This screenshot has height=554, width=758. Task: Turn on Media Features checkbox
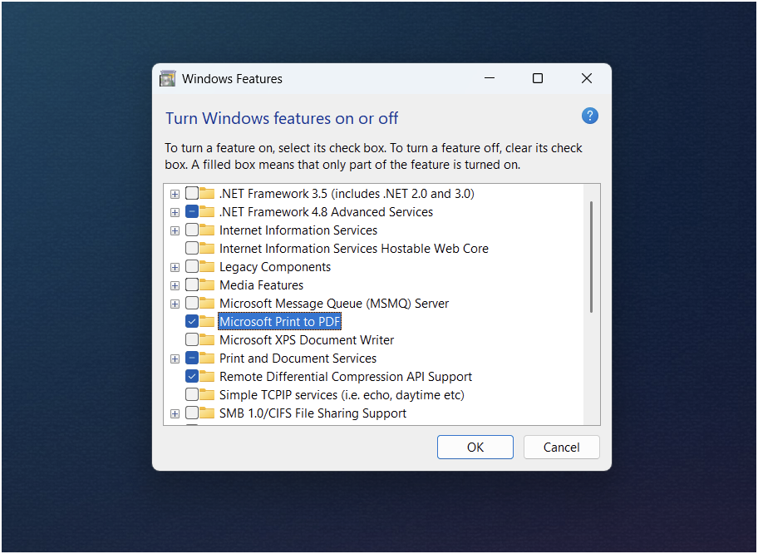point(192,285)
